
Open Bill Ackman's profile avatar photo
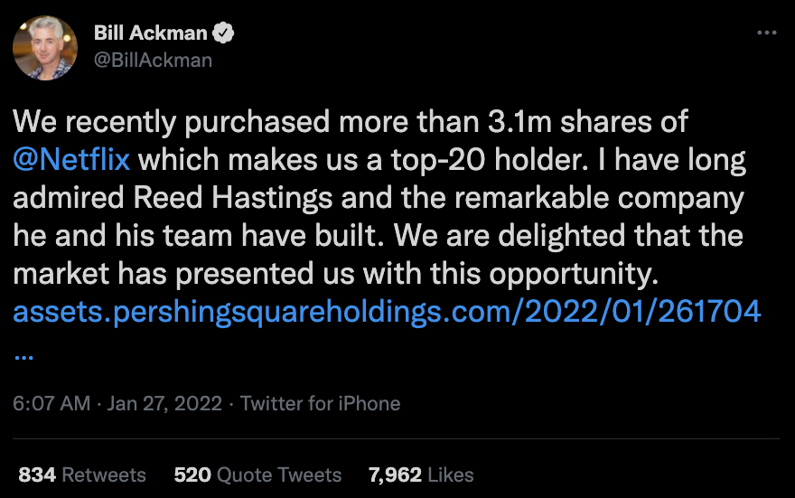coord(45,47)
